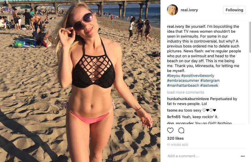Expand hidden comments via load more comments

[x=185, y=92]
